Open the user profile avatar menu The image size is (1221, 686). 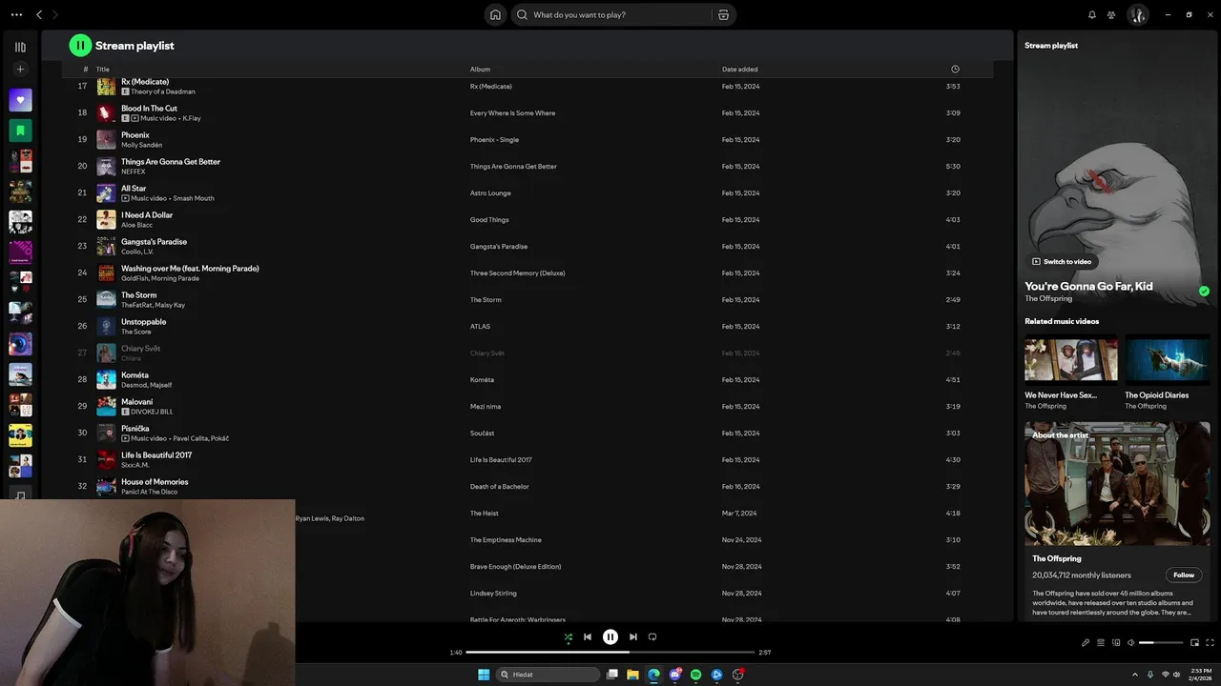point(1137,14)
